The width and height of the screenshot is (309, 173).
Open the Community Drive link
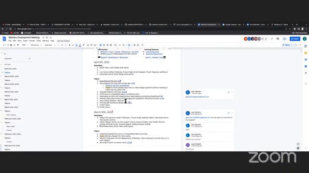coord(153,52)
